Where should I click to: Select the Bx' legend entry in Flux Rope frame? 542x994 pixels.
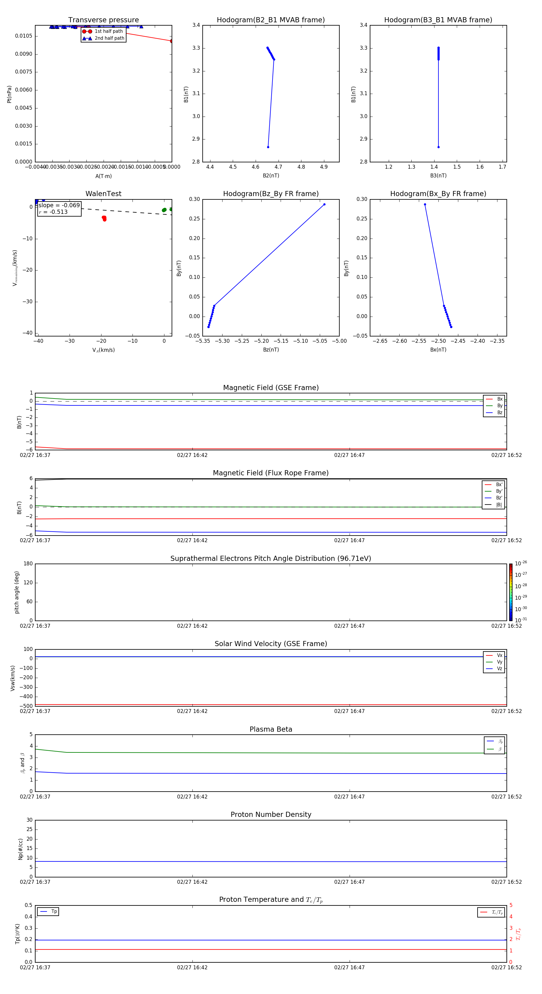click(x=494, y=485)
